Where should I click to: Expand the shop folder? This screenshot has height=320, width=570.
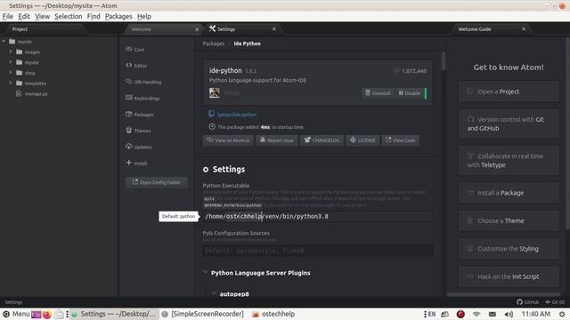(x=11, y=73)
